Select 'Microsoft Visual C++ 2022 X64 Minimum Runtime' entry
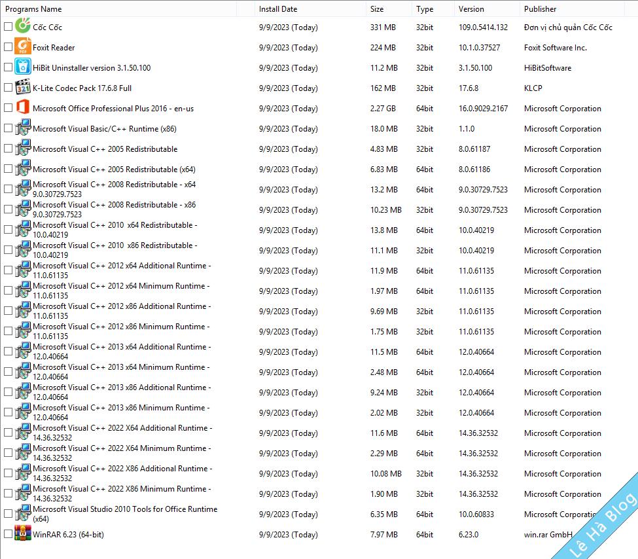 pos(122,453)
